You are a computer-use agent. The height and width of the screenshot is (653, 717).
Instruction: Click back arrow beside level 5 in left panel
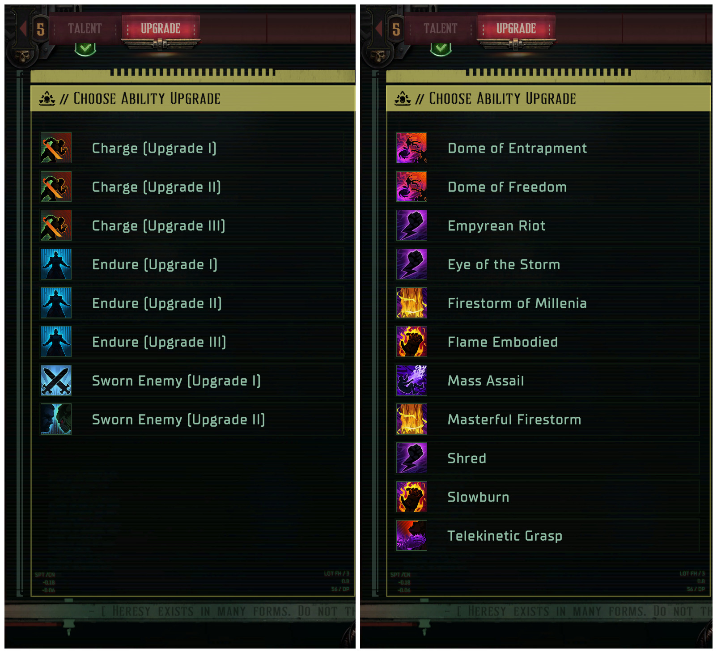point(23,29)
